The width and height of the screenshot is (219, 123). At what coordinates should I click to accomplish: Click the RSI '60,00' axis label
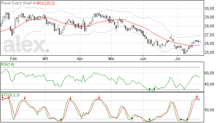209,73
